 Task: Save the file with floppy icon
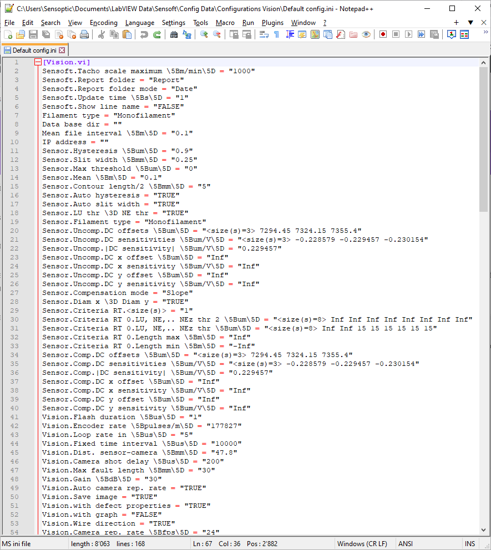33,34
